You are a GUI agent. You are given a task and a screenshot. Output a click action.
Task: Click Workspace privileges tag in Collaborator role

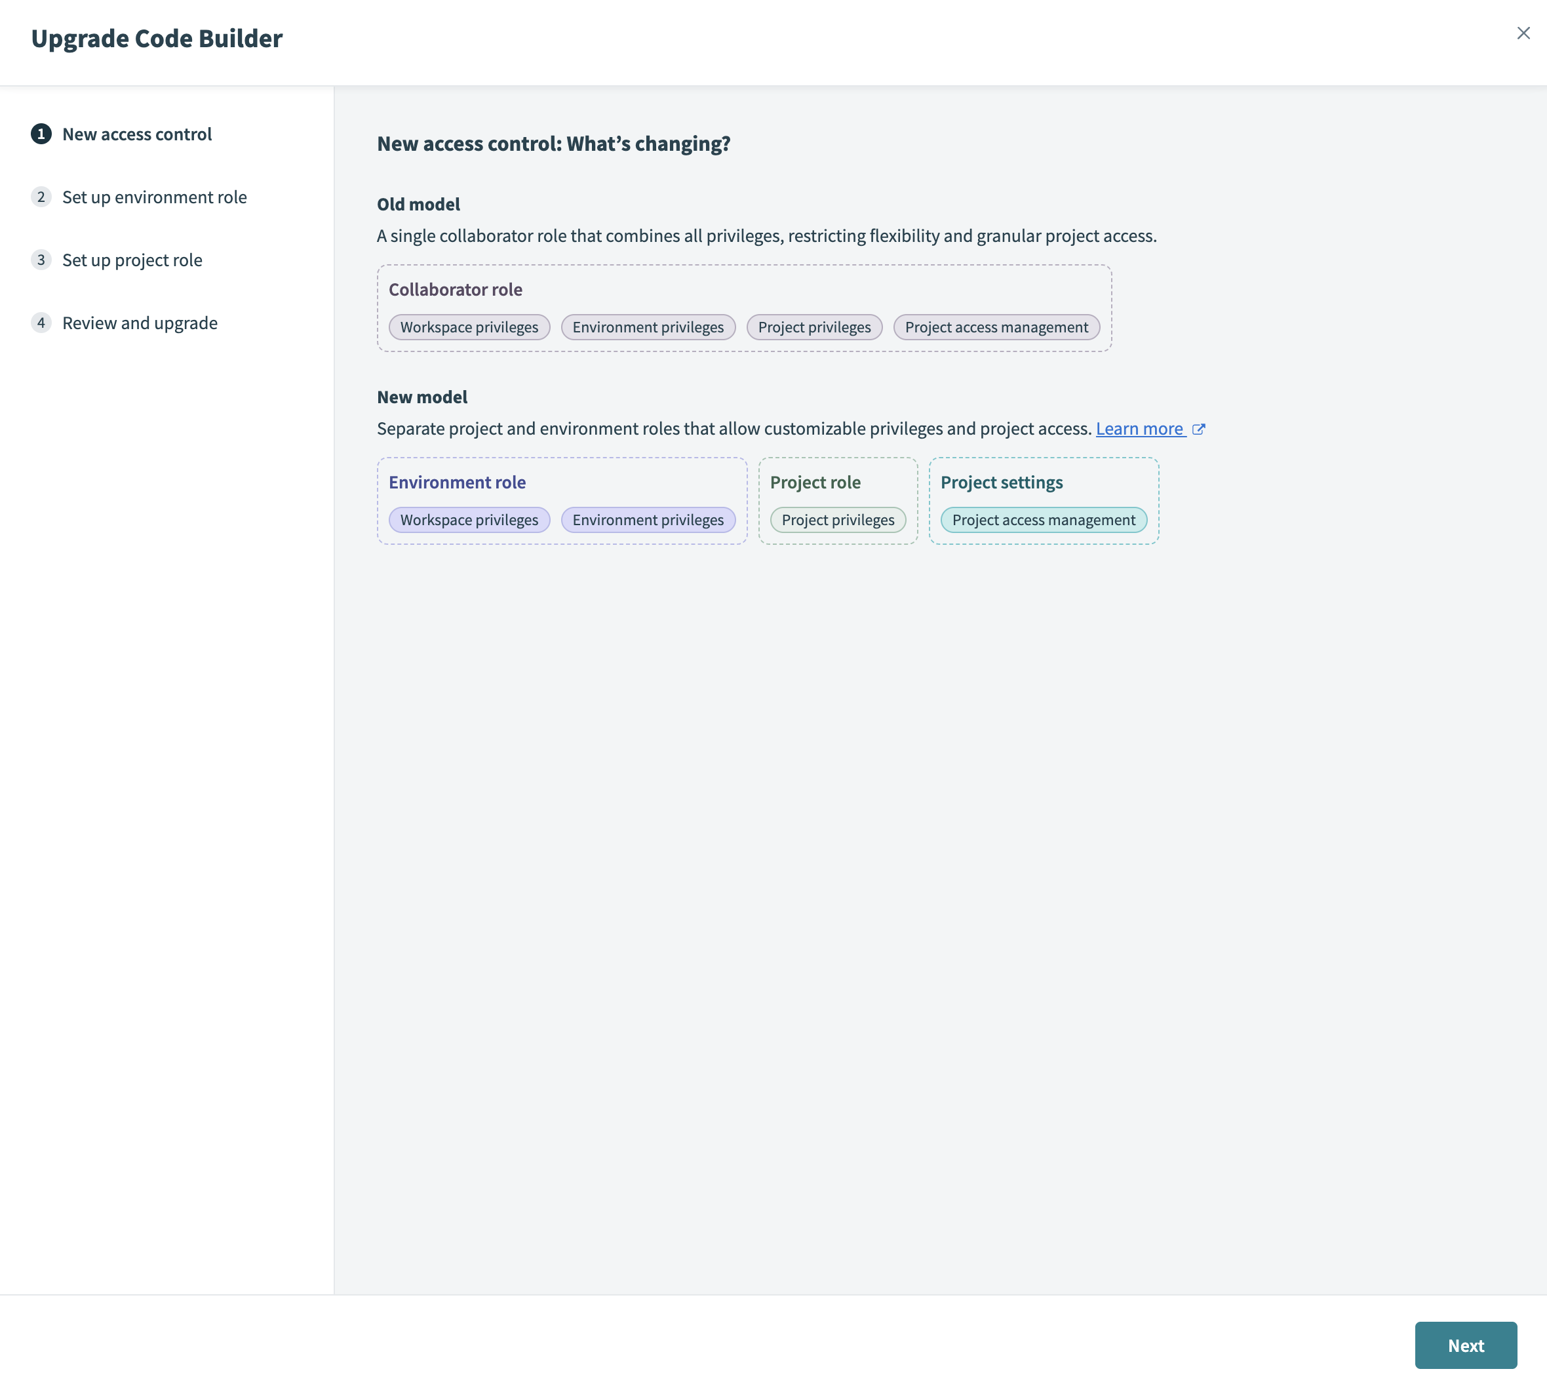[x=469, y=327]
